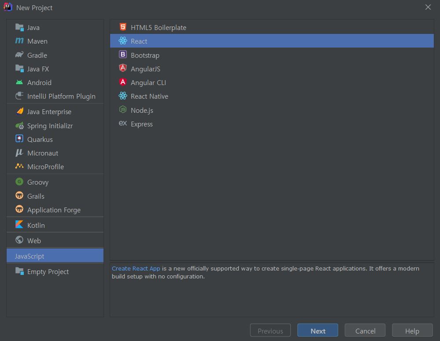Pick the Groovy label
The height and width of the screenshot is (341, 440).
click(x=38, y=182)
